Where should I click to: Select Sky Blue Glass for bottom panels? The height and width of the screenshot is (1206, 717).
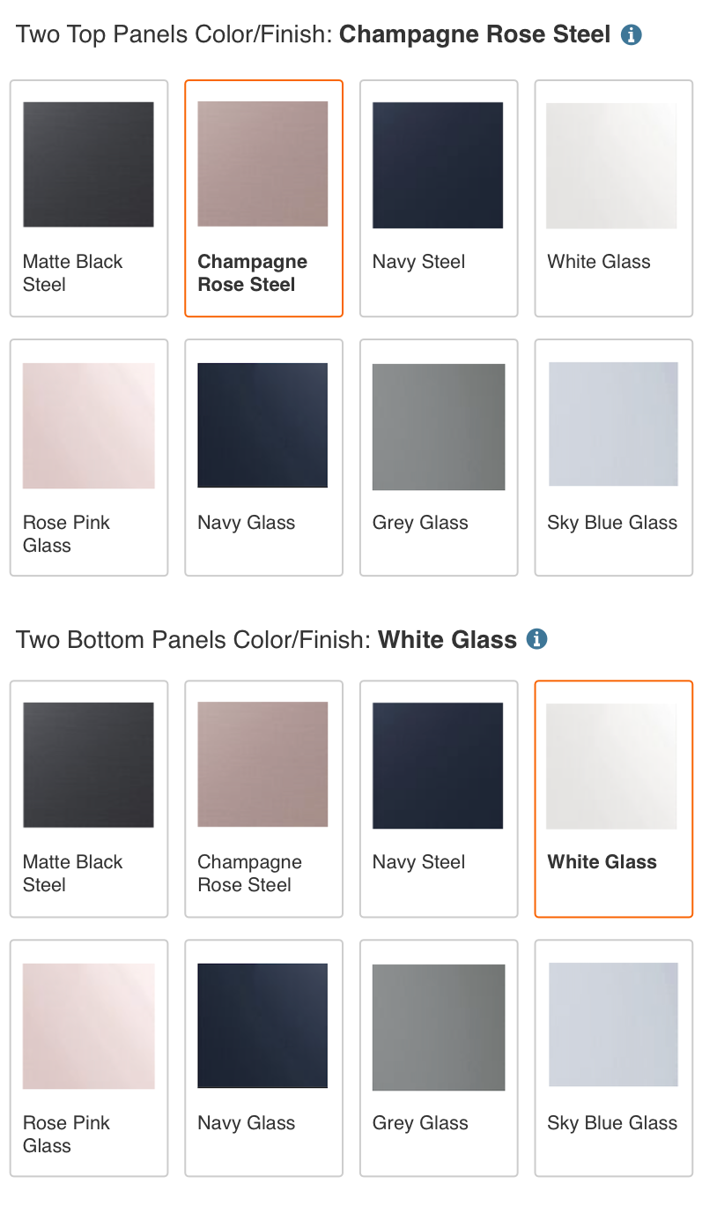click(x=614, y=1058)
